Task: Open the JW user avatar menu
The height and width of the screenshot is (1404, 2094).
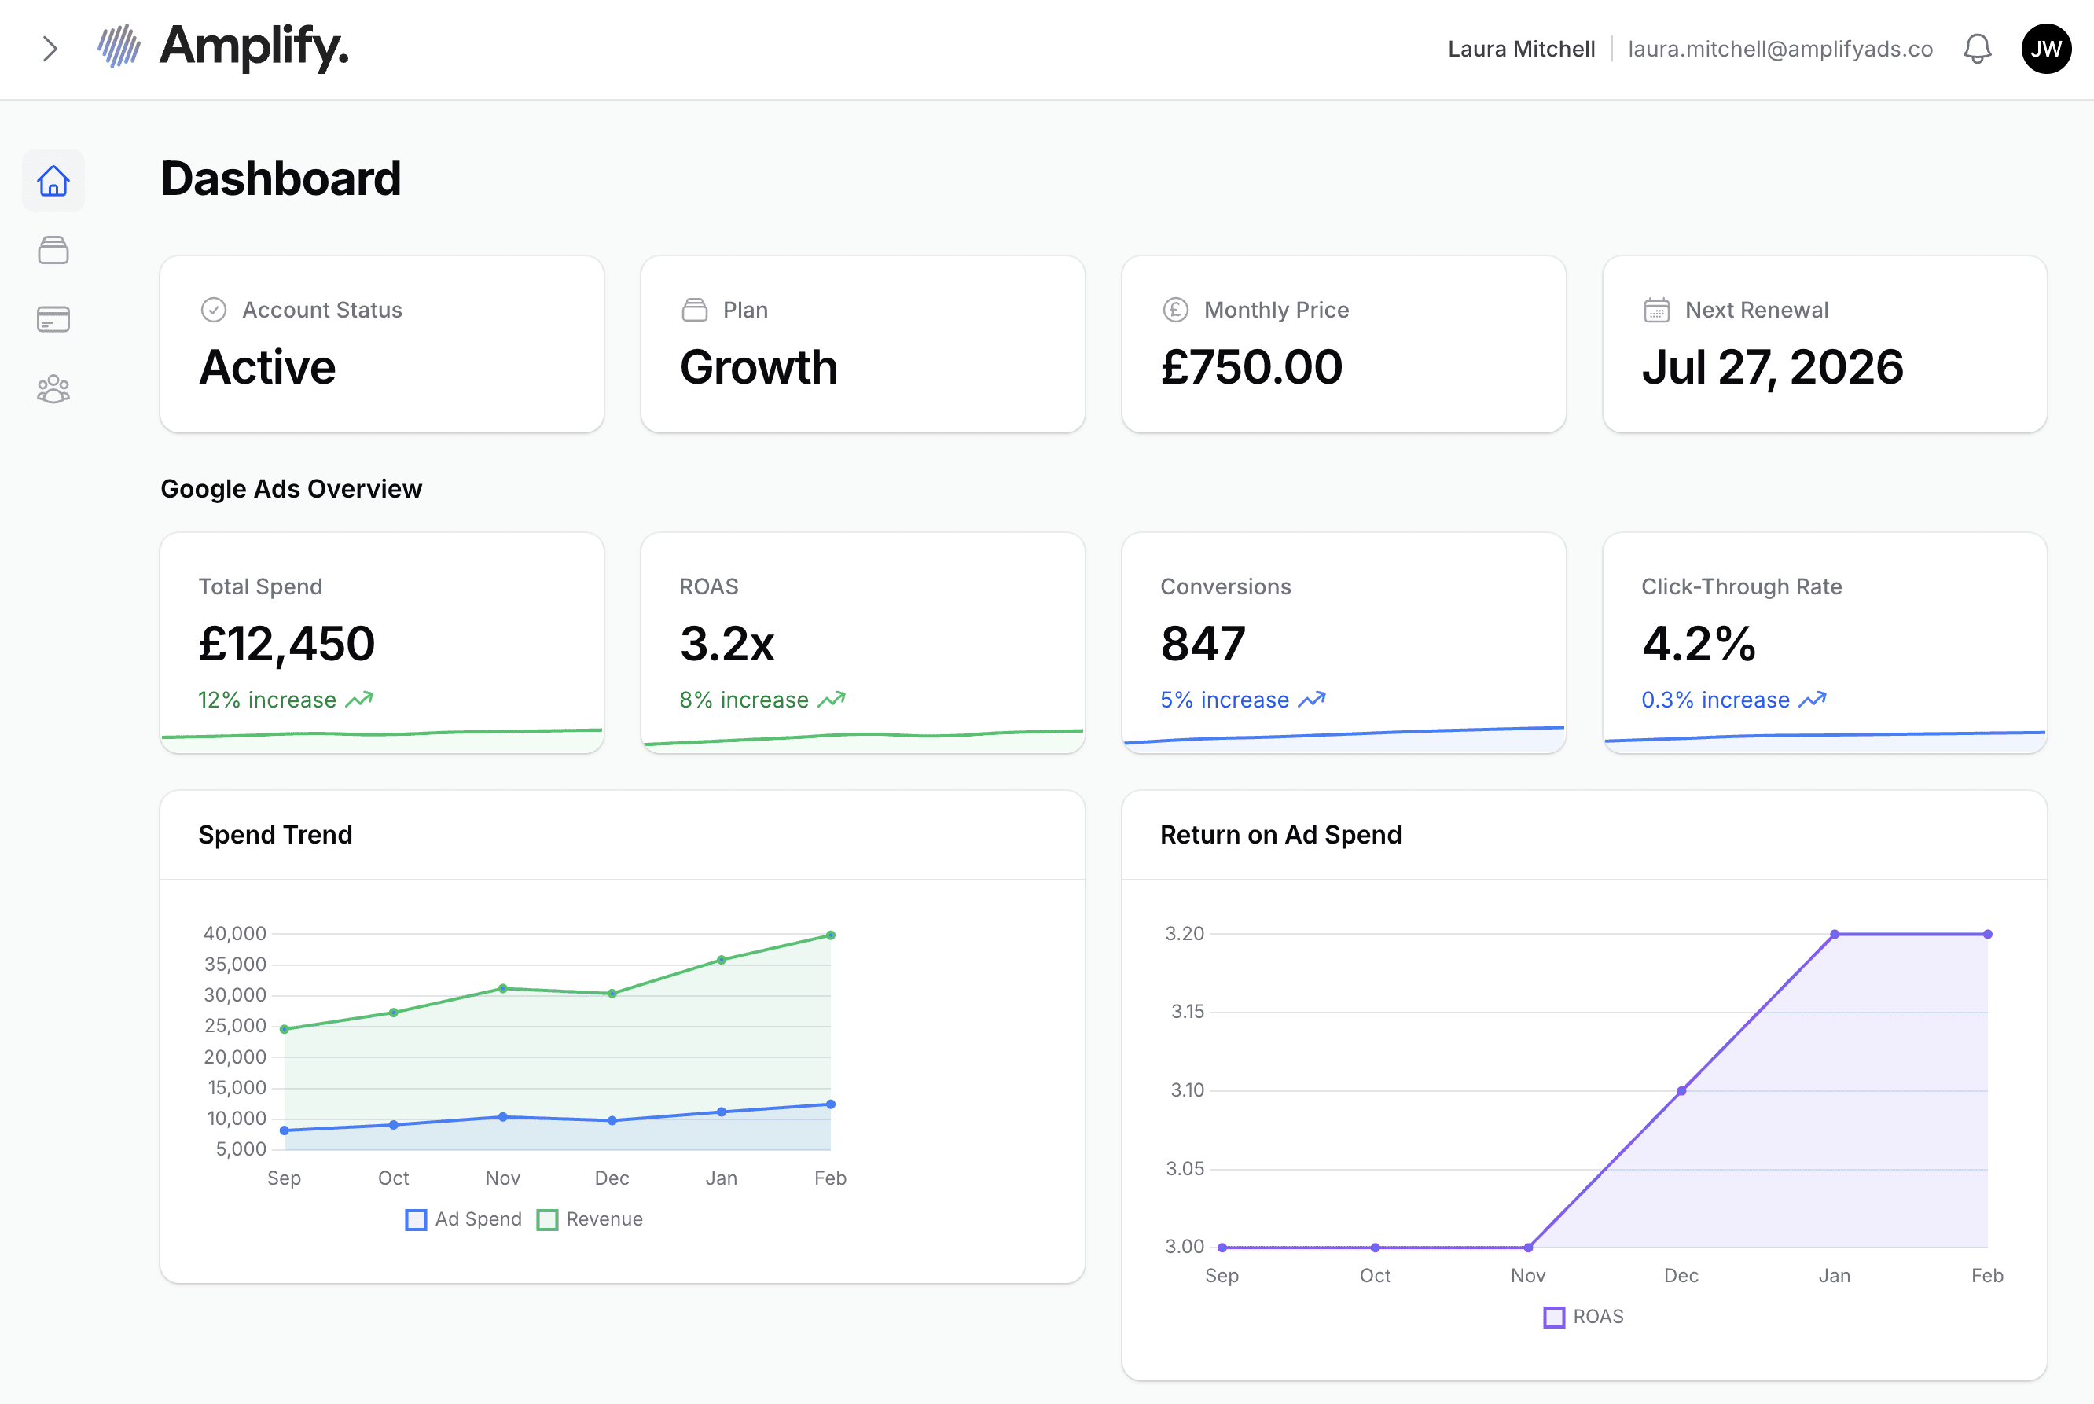Action: click(2045, 50)
